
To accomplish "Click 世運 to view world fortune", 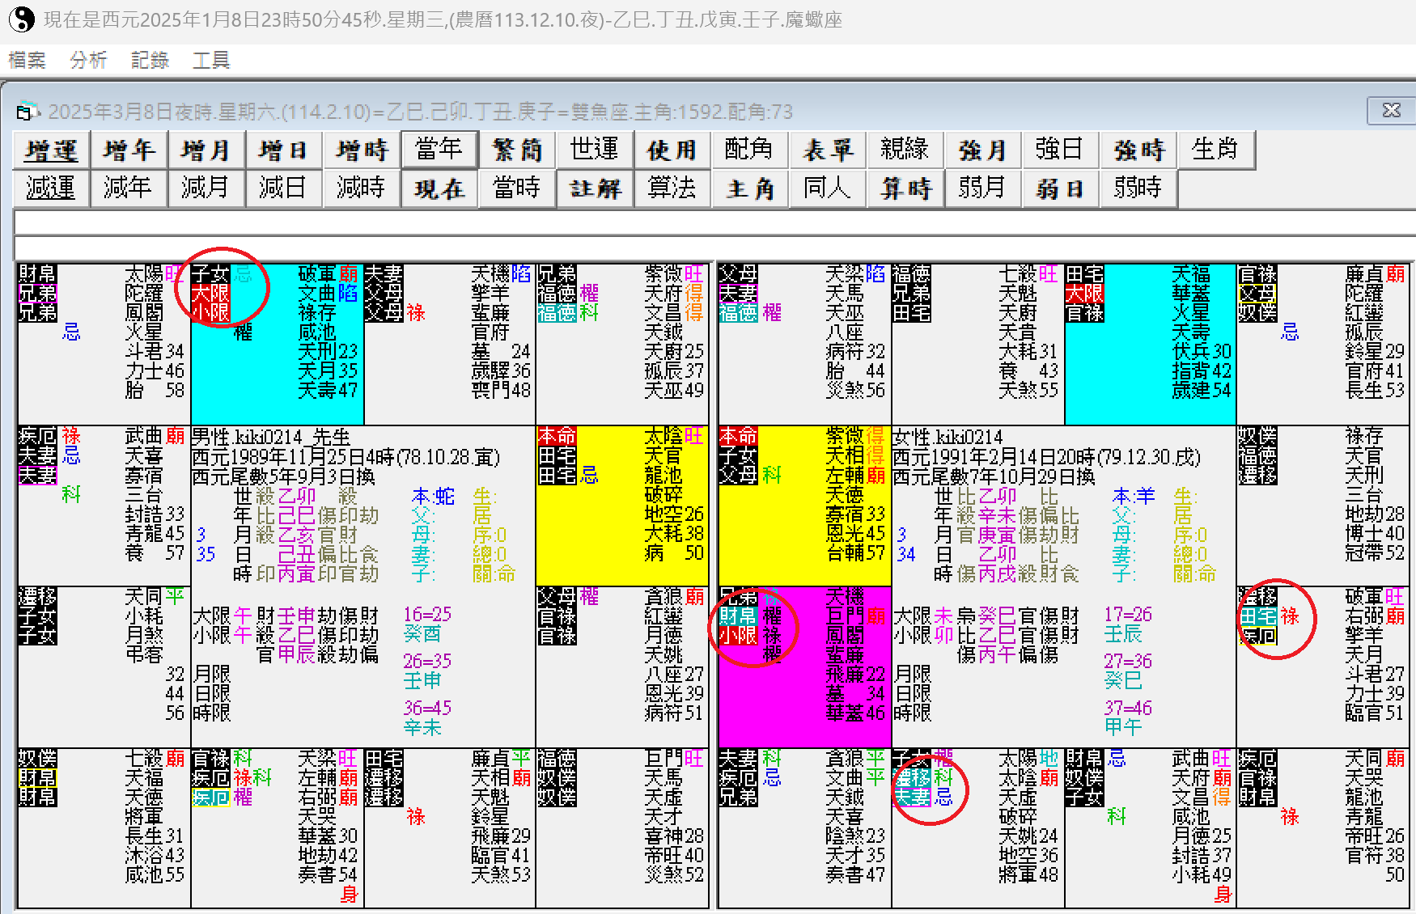I will (595, 150).
